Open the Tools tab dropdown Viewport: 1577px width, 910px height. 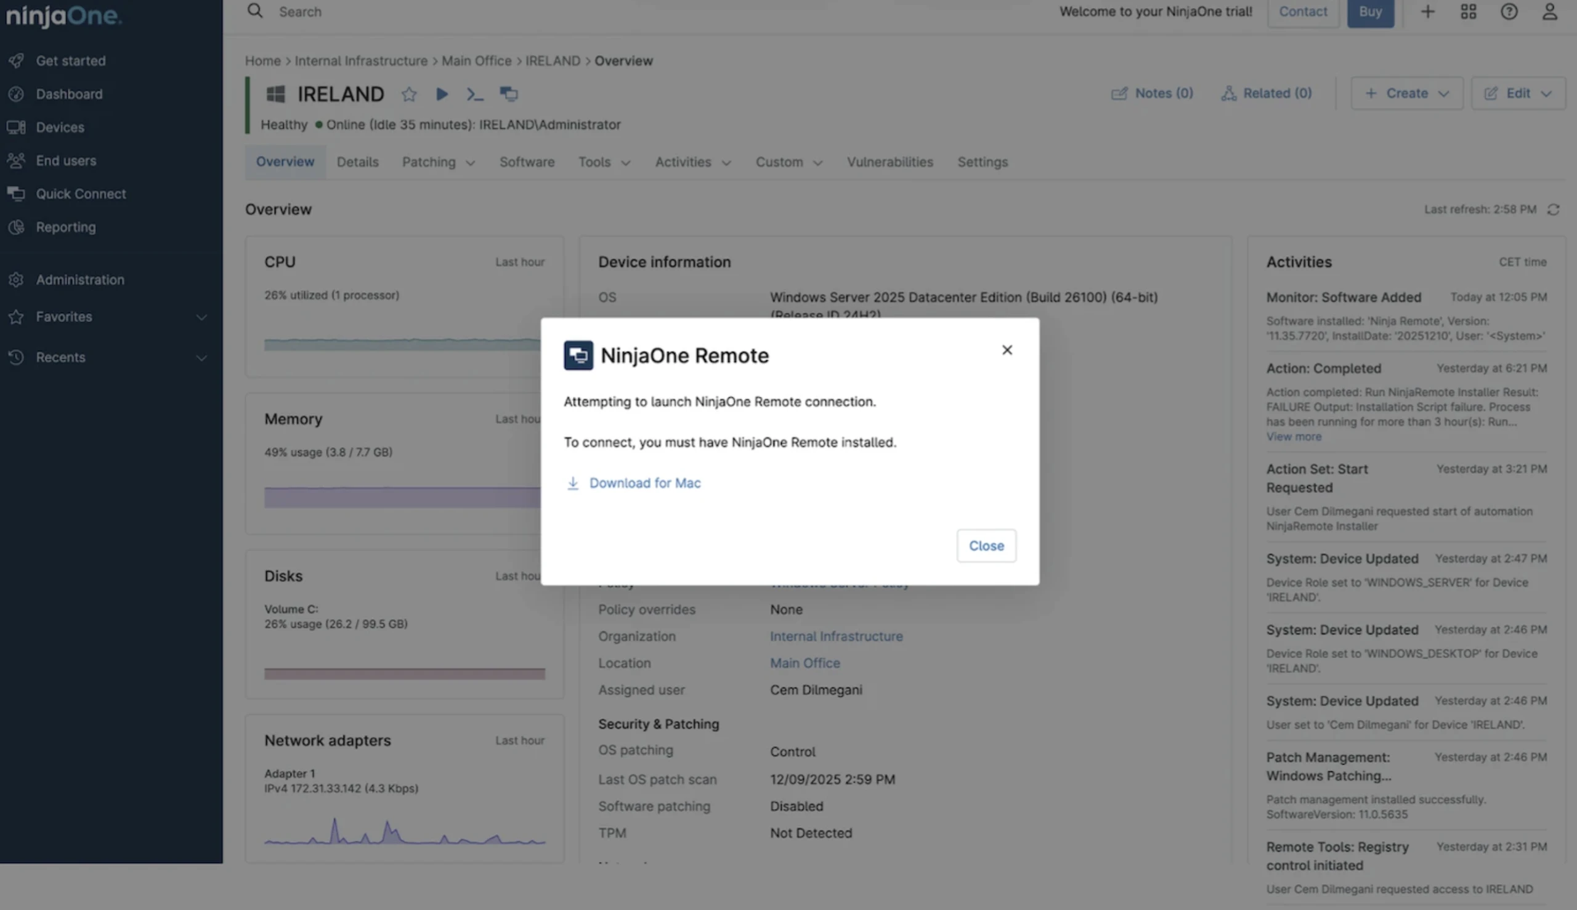(604, 162)
